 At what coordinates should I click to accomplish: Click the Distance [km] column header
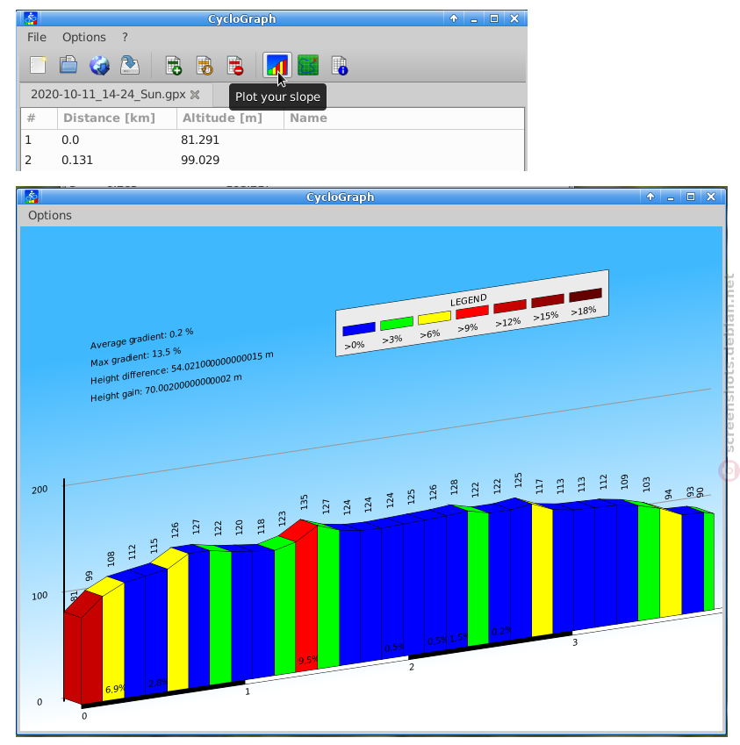(117, 118)
